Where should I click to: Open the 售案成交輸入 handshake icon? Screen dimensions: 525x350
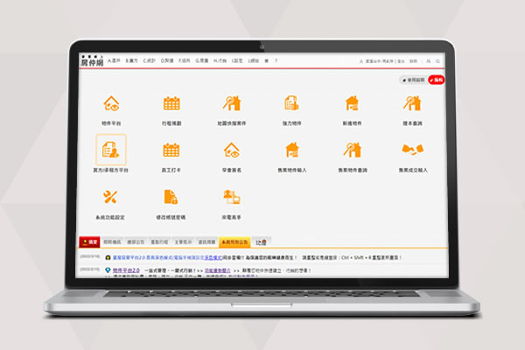point(412,150)
